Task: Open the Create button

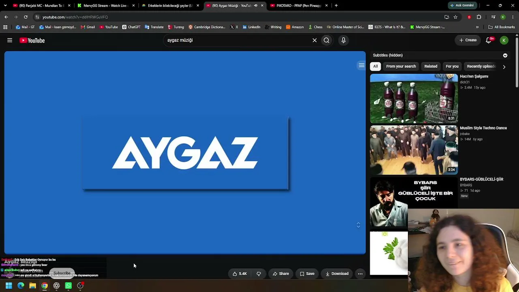Action: [468, 40]
